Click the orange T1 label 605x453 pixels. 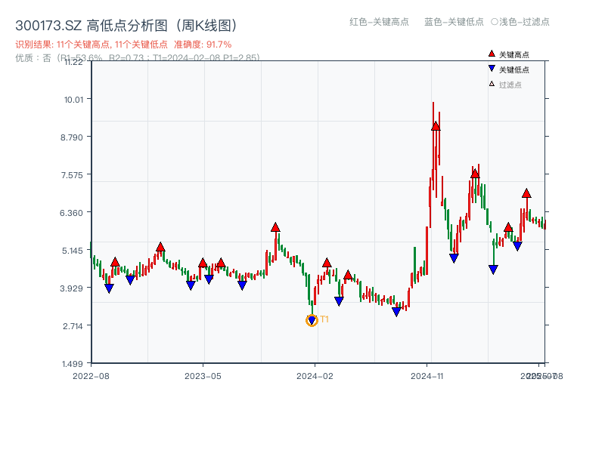(x=324, y=319)
